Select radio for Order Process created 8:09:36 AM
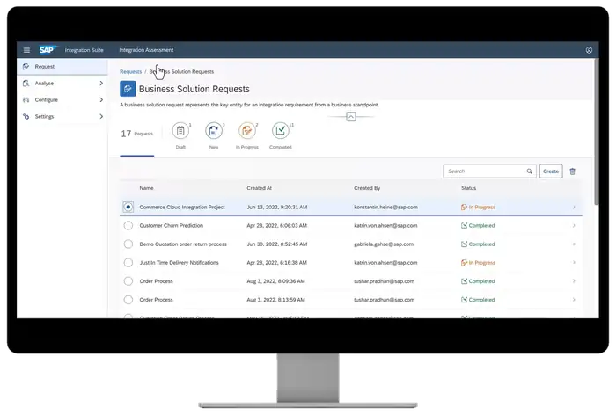Viewport: 616px width, 415px height. tap(128, 281)
